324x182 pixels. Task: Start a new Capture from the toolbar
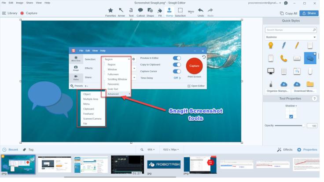pyautogui.click(x=29, y=13)
